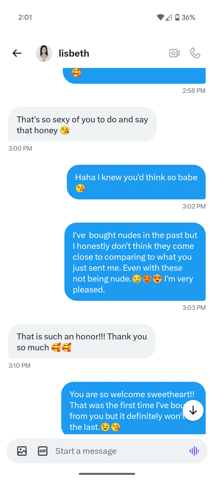Open the photo gallery attachment icon
Image resolution: width=214 pixels, height=480 pixels.
coord(22,451)
